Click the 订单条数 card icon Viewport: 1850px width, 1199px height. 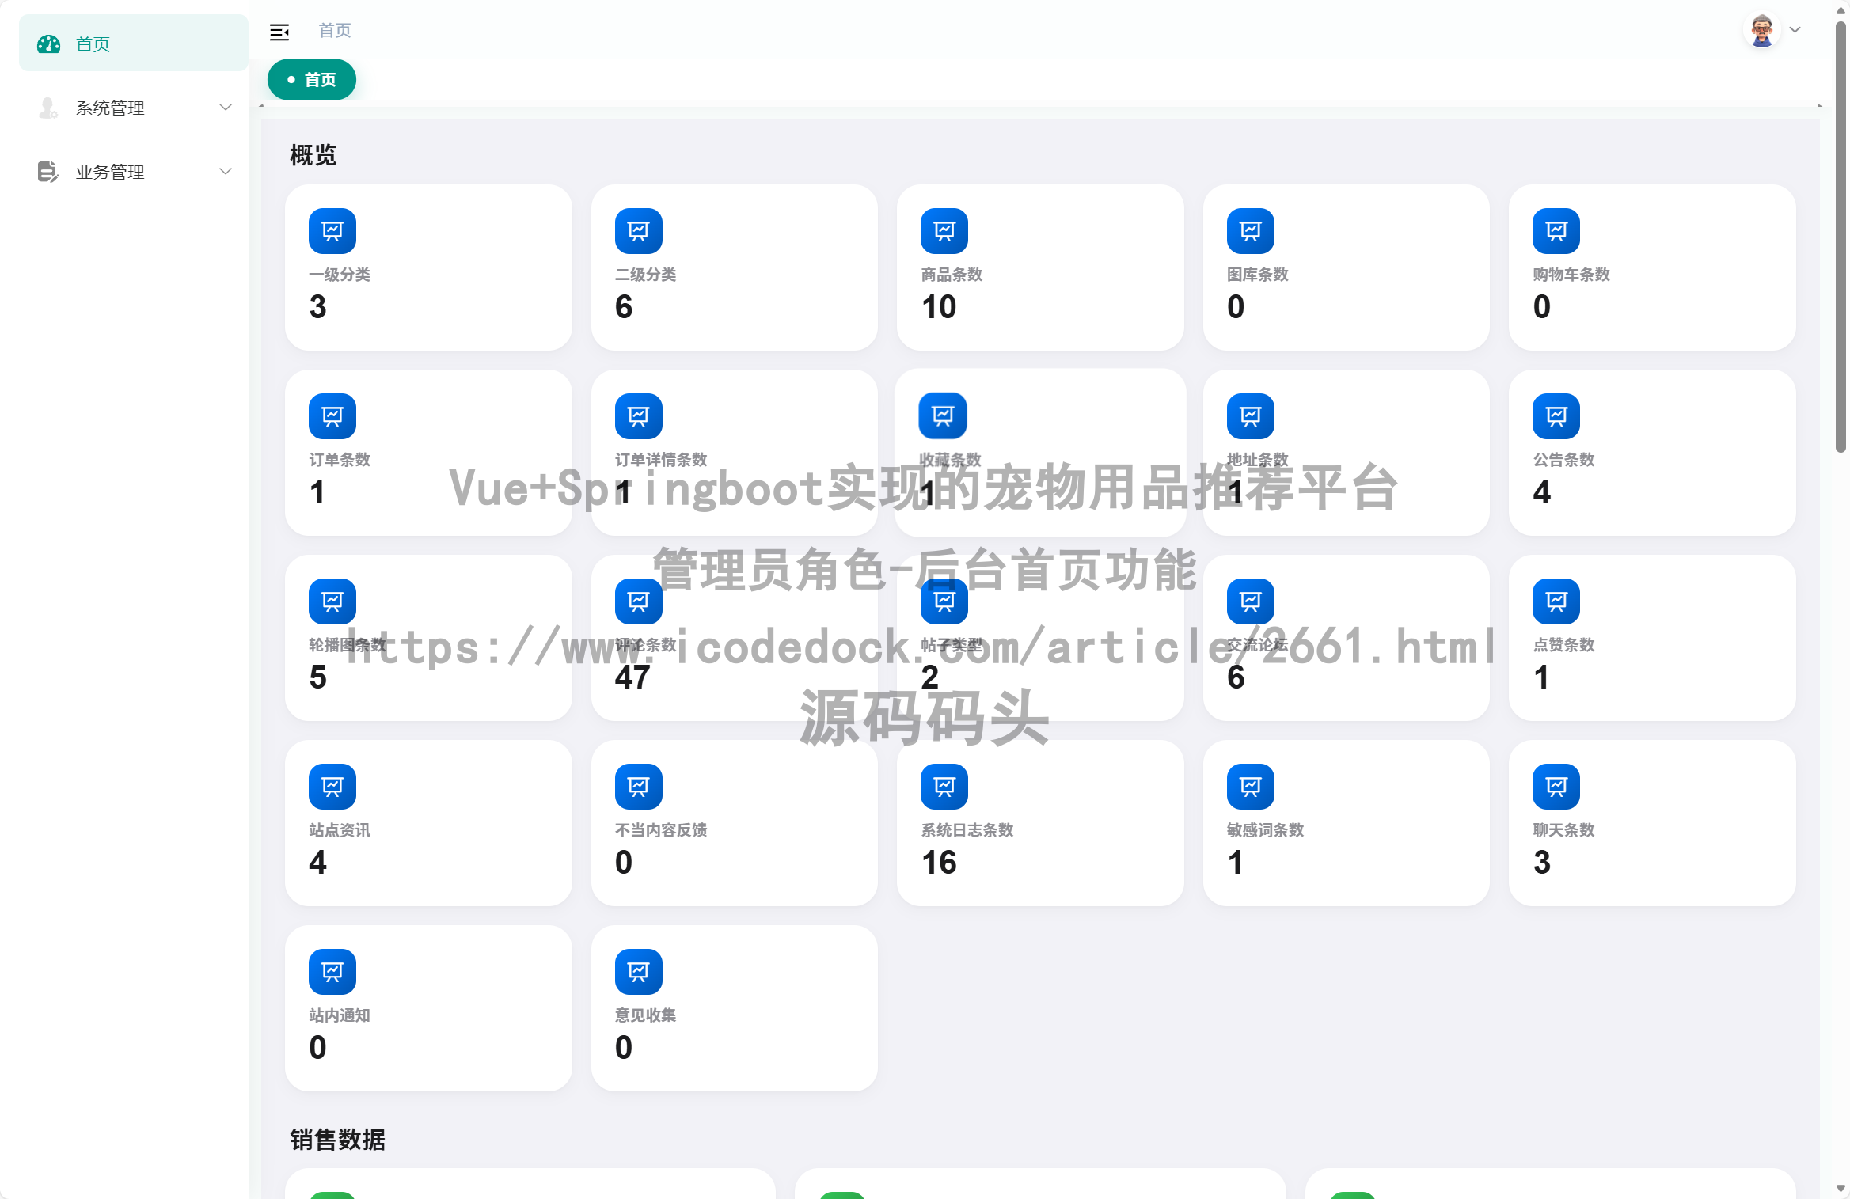coord(332,415)
